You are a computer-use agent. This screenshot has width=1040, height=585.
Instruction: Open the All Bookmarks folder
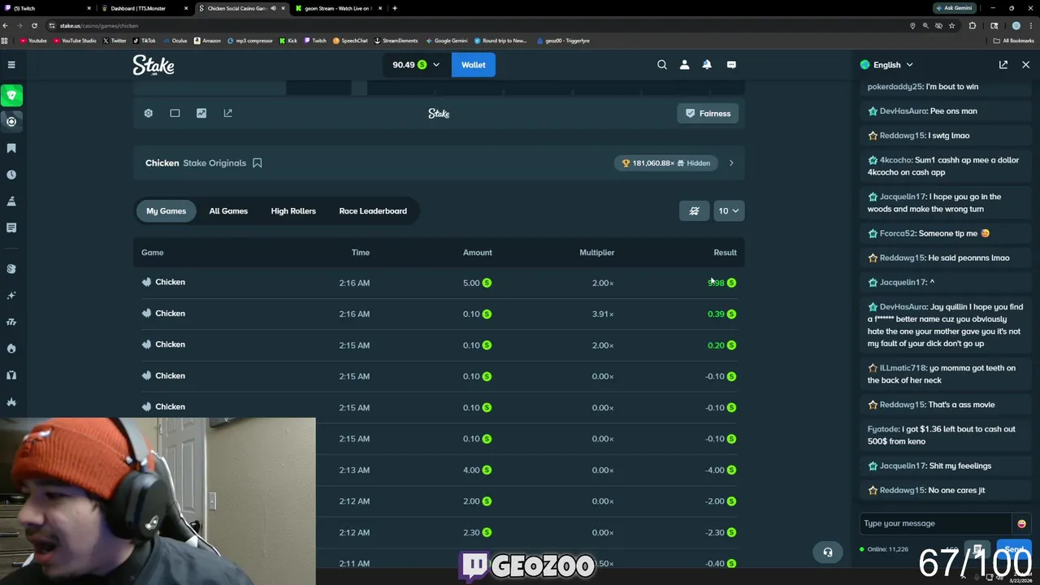pos(1014,41)
